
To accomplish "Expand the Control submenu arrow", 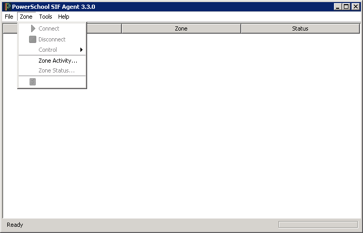I will pos(81,50).
